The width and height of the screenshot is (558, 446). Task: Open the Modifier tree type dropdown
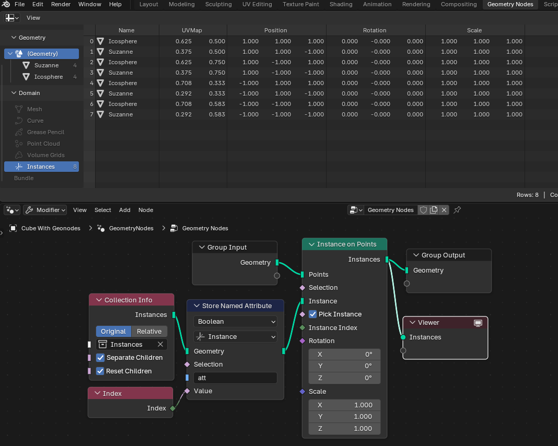45,210
